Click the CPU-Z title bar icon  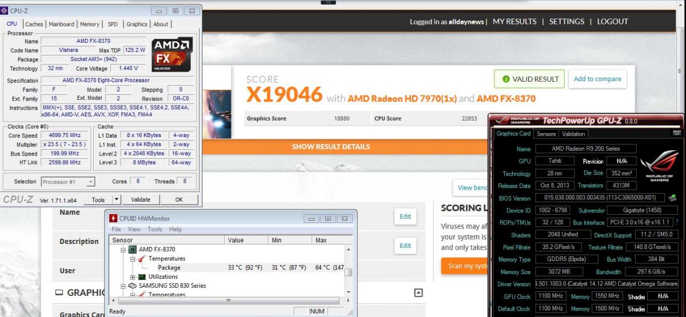pos(5,11)
